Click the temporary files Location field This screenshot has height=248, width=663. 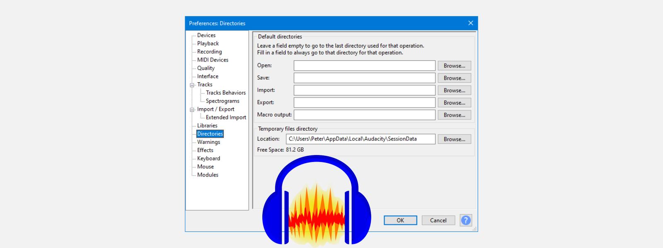[361, 139]
